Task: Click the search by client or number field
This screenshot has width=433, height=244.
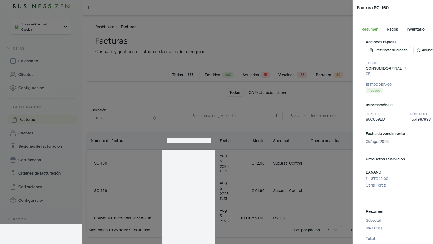Action: click(320, 115)
